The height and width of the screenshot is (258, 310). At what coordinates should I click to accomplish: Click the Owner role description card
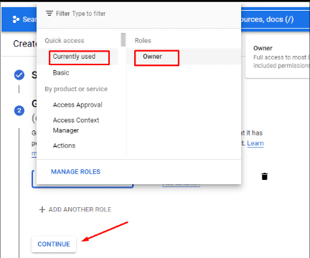tap(278, 57)
